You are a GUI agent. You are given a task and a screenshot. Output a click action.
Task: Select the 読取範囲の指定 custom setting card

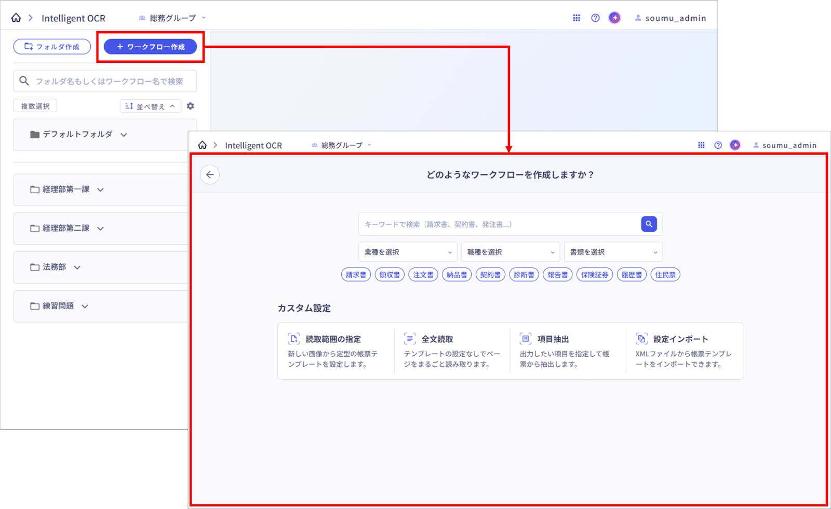336,351
